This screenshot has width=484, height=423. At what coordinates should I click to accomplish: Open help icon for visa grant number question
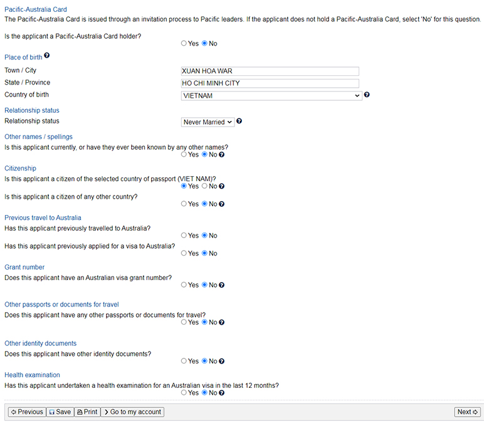coord(222,285)
